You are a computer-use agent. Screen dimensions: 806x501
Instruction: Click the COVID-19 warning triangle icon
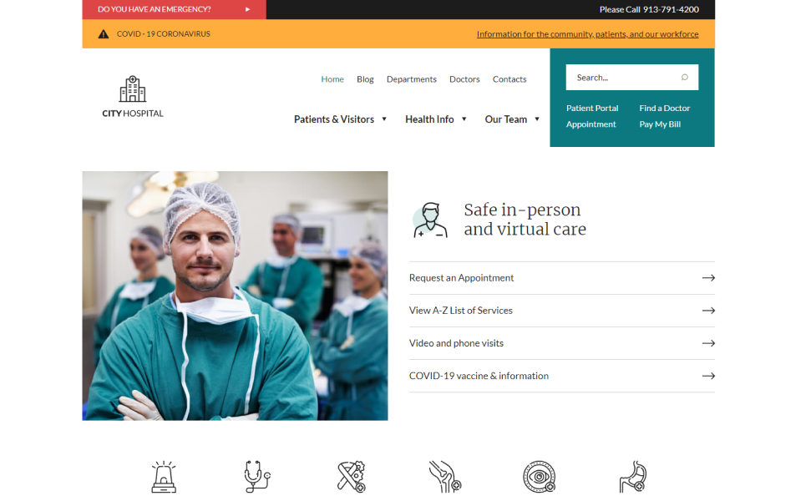tap(104, 34)
